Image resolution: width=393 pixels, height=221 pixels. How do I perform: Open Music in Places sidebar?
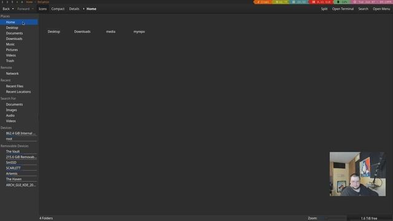(x=19, y=44)
